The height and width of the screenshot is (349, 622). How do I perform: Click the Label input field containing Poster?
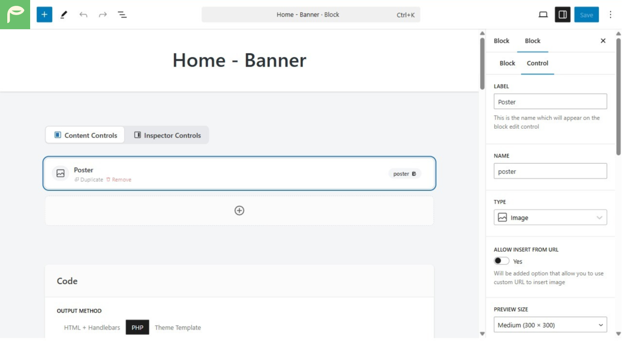(x=550, y=102)
